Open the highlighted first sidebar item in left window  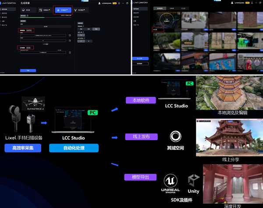pos(8,9)
